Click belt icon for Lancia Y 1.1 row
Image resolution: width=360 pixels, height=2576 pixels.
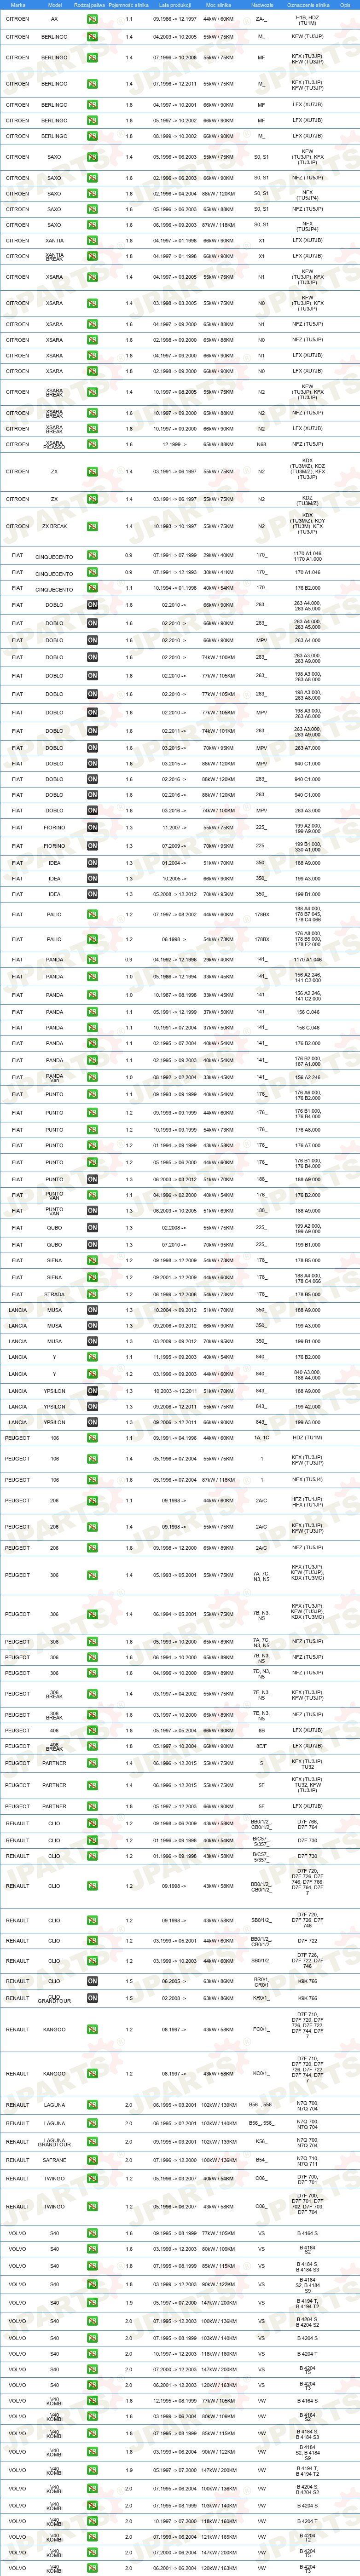92,1357
